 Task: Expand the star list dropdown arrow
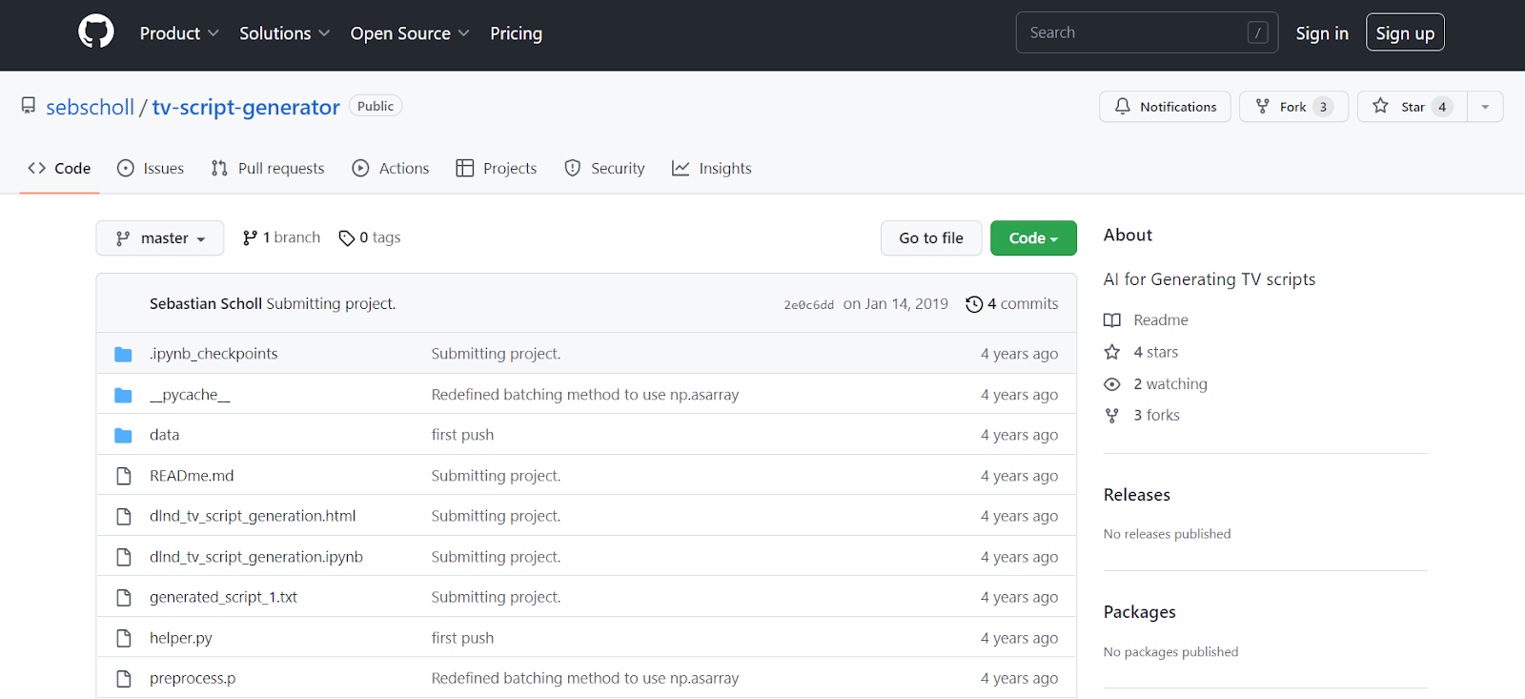[x=1484, y=107]
